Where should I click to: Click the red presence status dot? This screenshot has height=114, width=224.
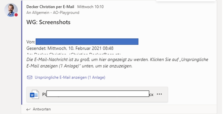[16, 15]
